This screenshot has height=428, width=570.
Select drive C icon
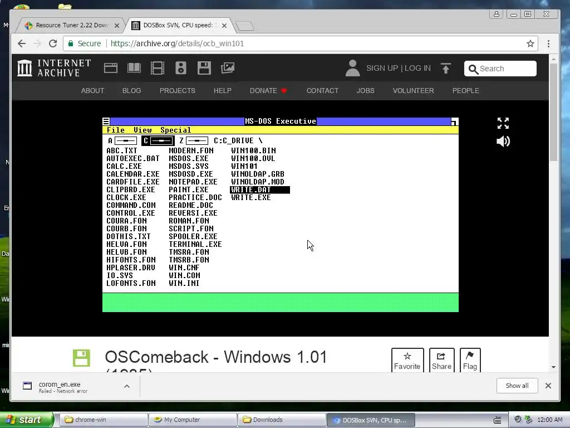158,141
